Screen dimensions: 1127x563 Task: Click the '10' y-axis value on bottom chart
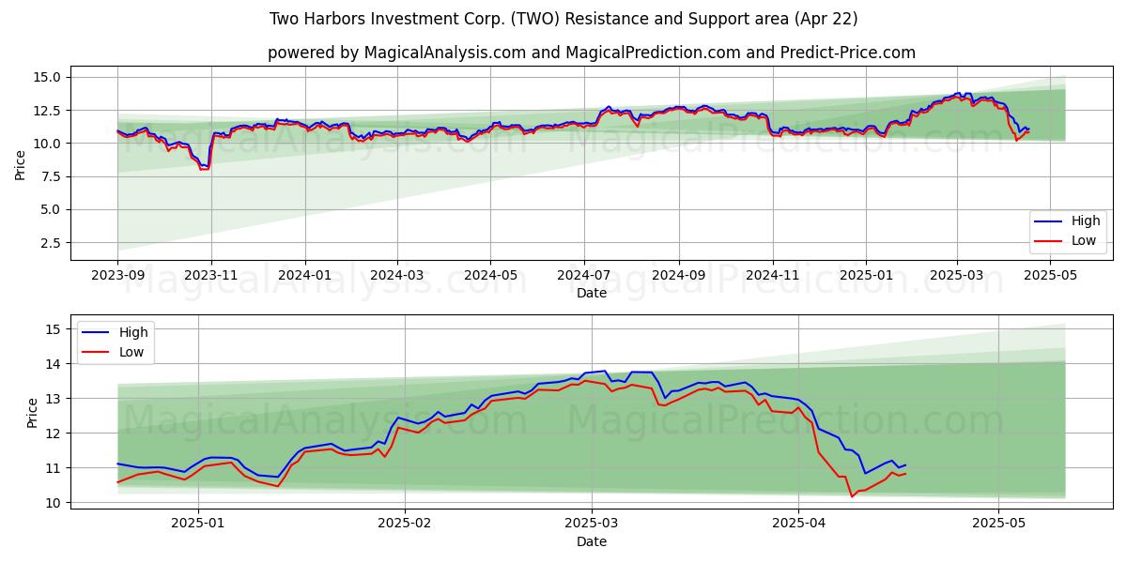(x=53, y=503)
